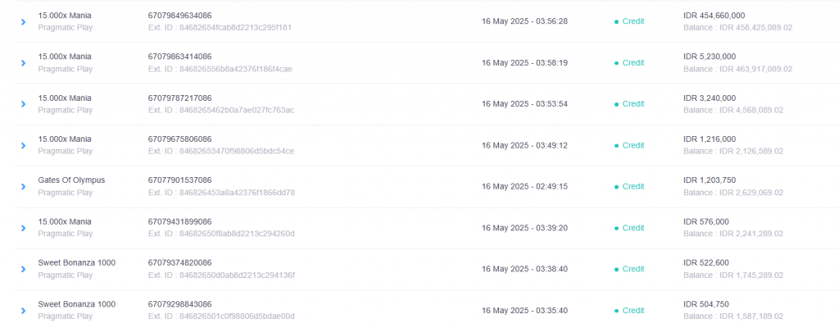Select transaction ID 67079374820086
This screenshot has width=839, height=328.
[179, 262]
